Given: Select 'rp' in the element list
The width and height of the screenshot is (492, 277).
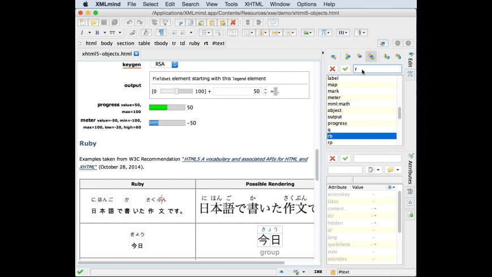Looking at the screenshot, I should [330, 142].
